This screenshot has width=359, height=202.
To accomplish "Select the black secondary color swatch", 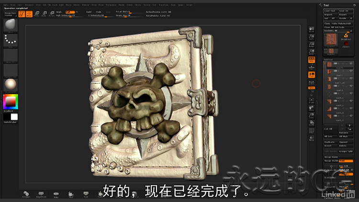I will 7,117.
